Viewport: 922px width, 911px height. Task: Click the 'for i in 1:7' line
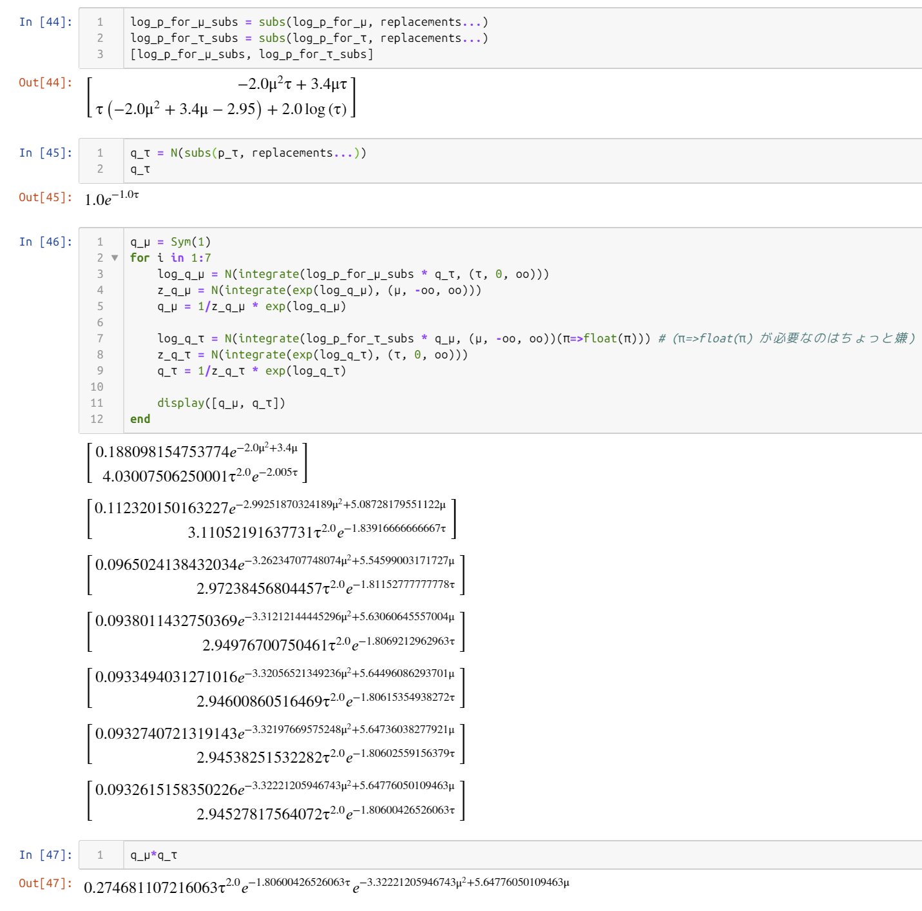[171, 258]
